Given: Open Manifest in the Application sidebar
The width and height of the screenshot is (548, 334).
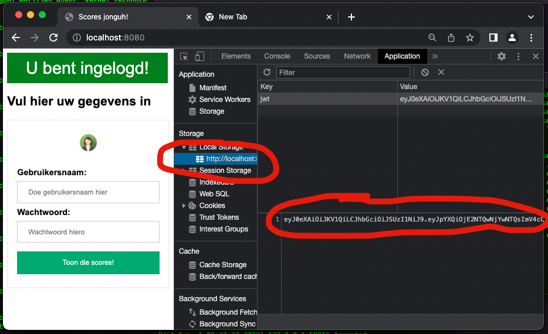Looking at the screenshot, I should (x=212, y=88).
